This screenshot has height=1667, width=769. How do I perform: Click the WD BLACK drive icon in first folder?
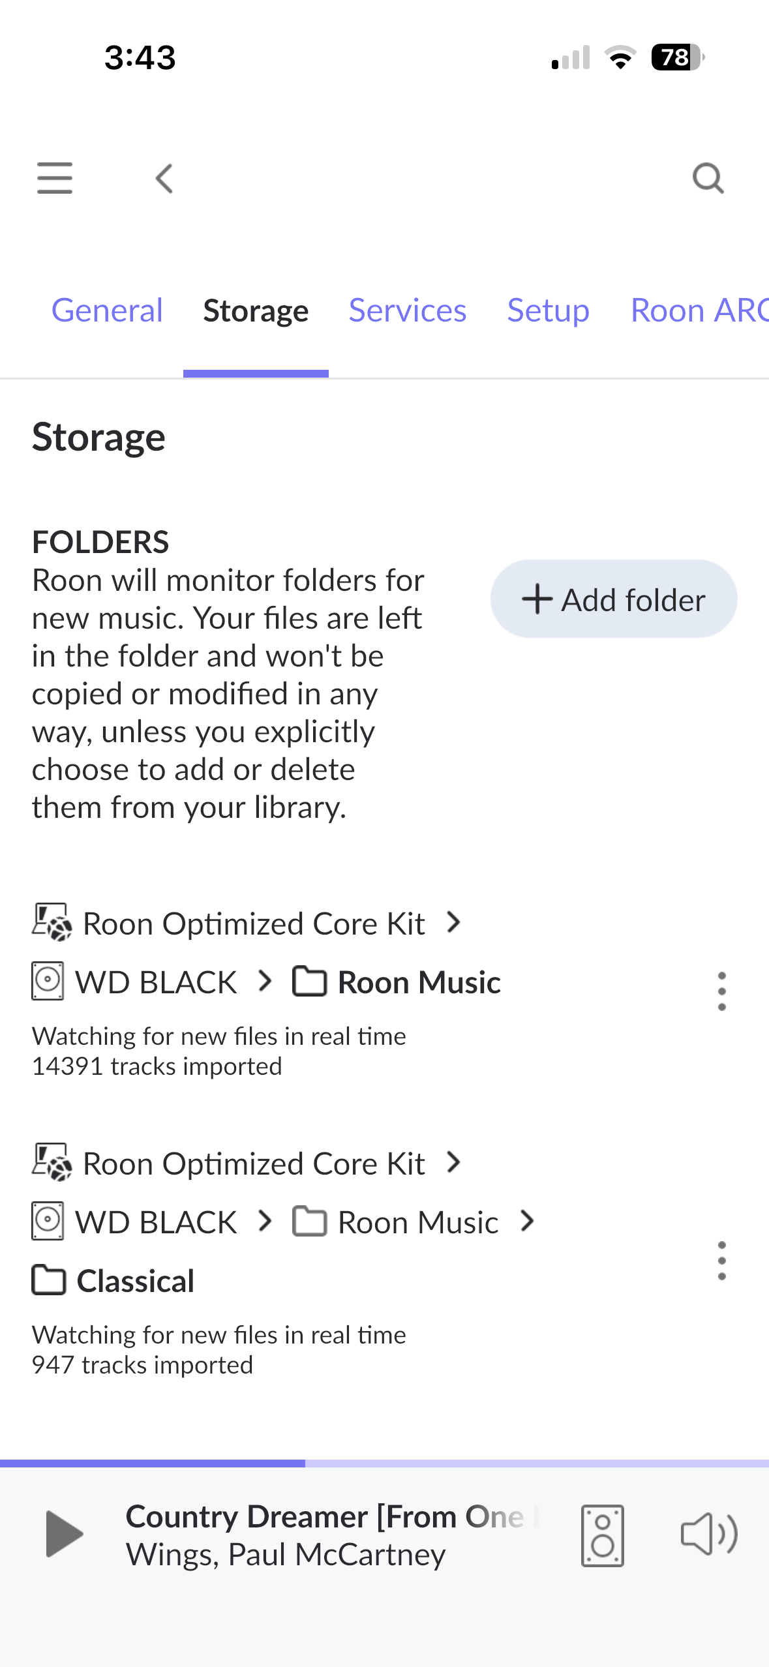coord(48,981)
